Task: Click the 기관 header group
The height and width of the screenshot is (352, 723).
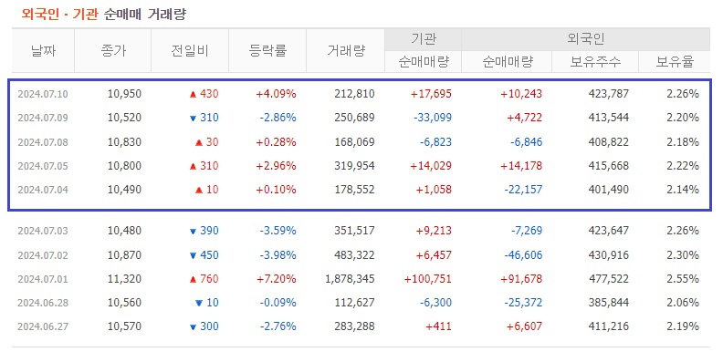Action: 423,39
